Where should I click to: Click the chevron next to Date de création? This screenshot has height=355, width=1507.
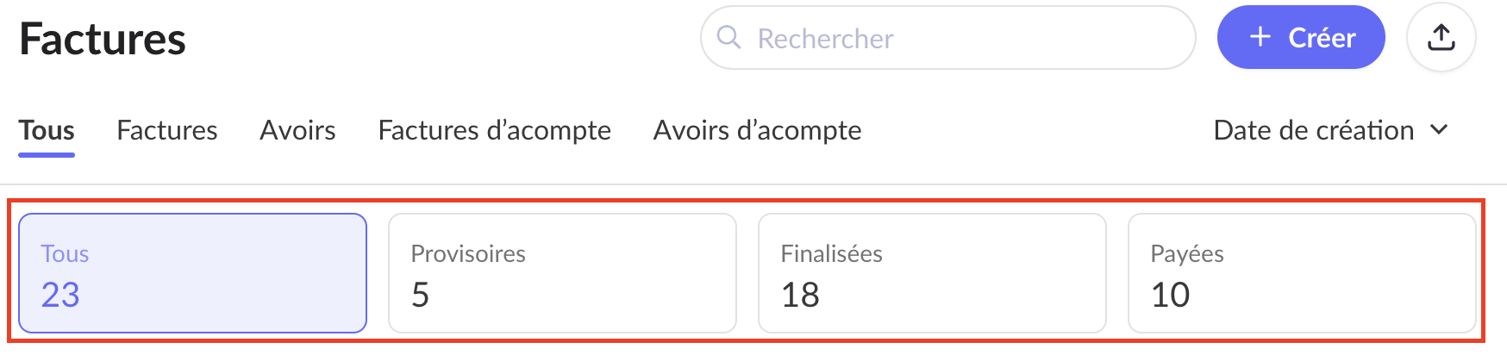click(1439, 130)
